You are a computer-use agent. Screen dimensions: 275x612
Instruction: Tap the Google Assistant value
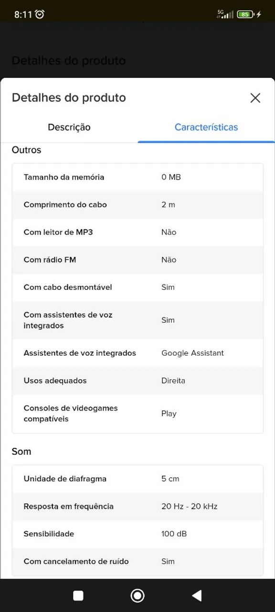pyautogui.click(x=192, y=353)
